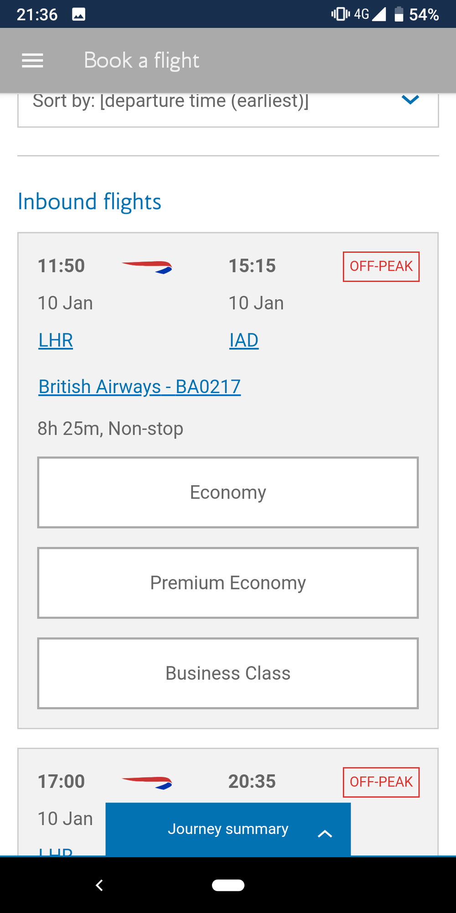Viewport: 456px width, 913px height.
Task: Open the hamburger navigation menu
Action: click(x=32, y=60)
